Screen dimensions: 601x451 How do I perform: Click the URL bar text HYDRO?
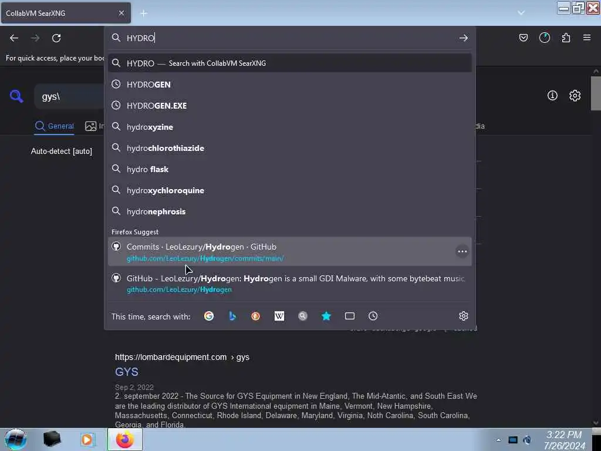coord(140,38)
